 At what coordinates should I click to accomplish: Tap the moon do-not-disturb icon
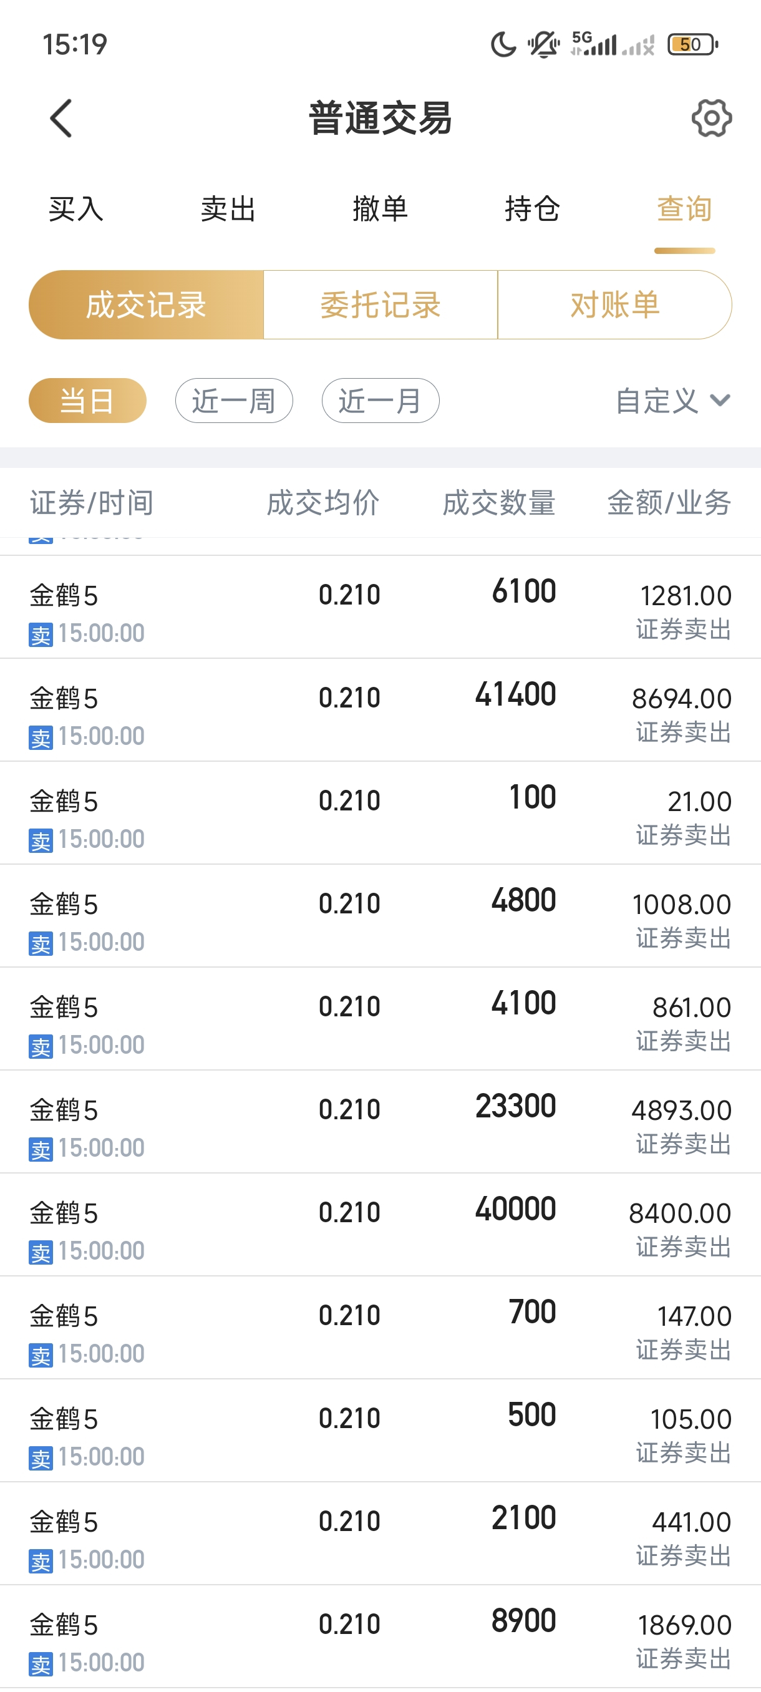pyautogui.click(x=503, y=45)
